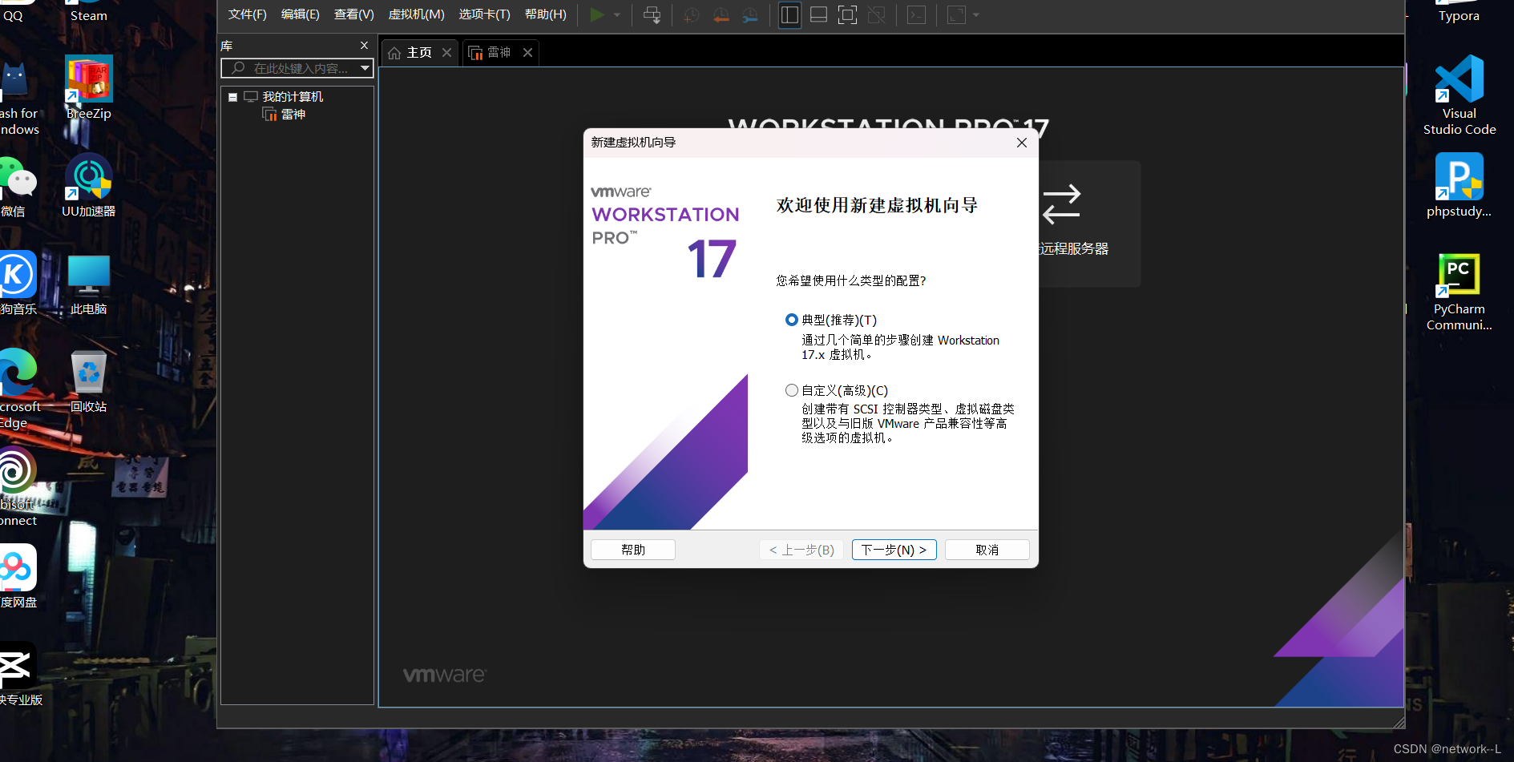Open the snapshot manager wrench icon
The width and height of the screenshot is (1514, 762).
(x=750, y=14)
